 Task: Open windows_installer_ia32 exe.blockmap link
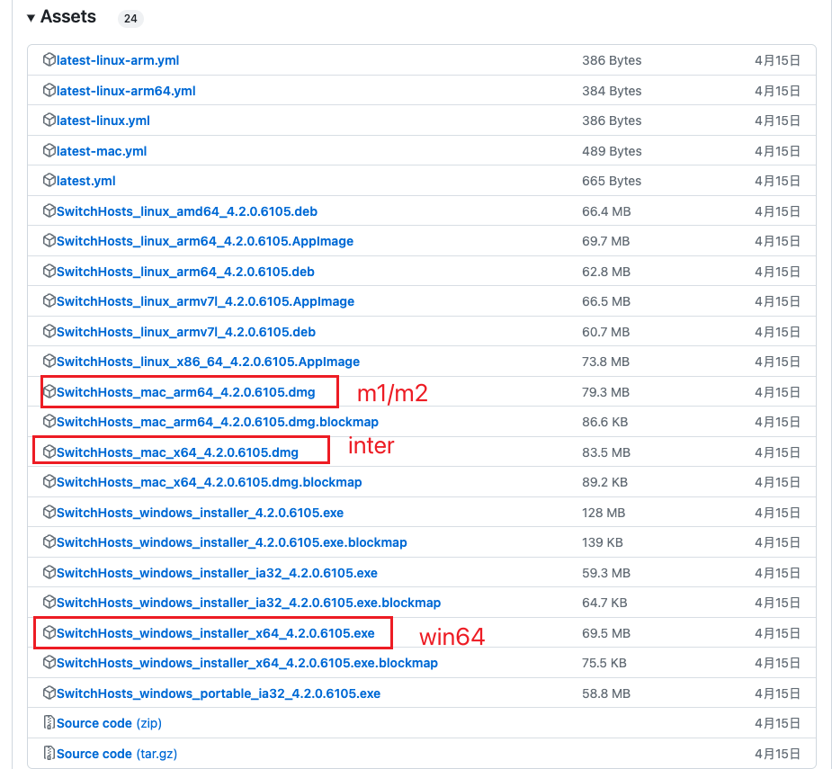tap(249, 603)
